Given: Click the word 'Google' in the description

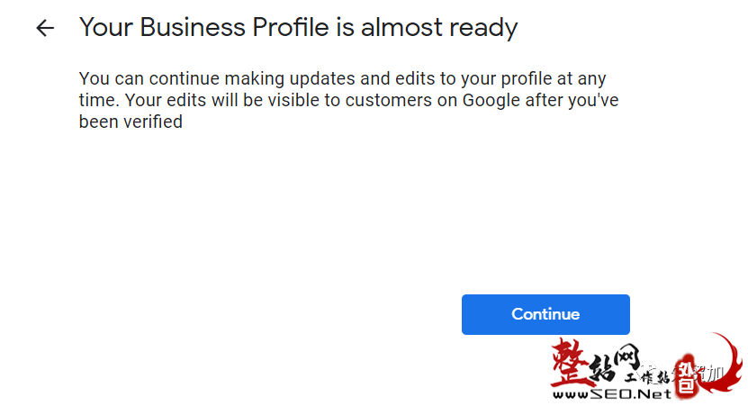Looking at the screenshot, I should [x=491, y=101].
